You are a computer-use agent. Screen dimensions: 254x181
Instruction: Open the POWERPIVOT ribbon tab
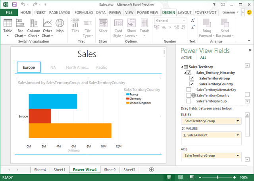tap(206, 12)
